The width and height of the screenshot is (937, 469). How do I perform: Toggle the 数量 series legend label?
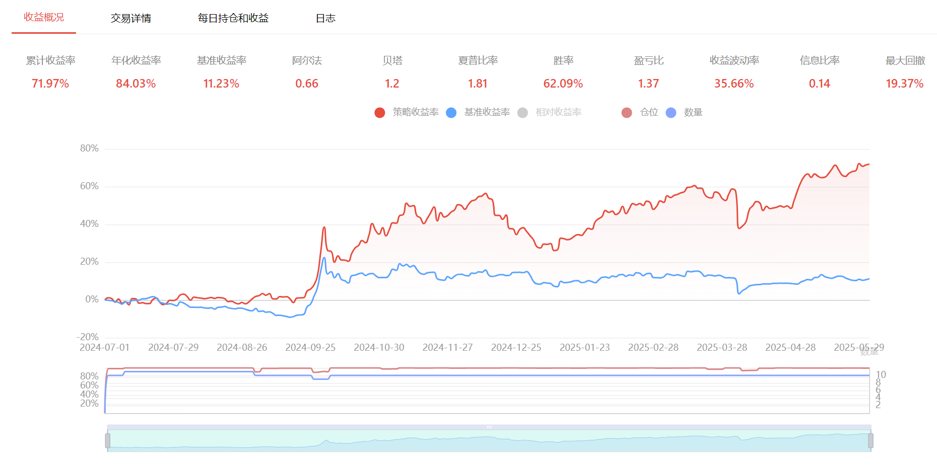[x=693, y=112]
